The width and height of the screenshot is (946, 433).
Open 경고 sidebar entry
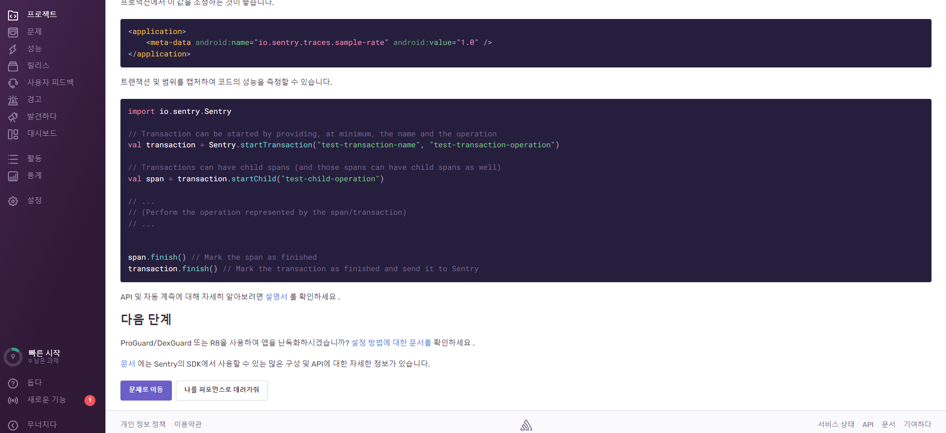tap(34, 99)
